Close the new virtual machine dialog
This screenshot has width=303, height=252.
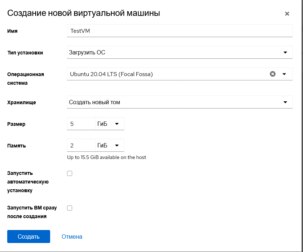287,14
